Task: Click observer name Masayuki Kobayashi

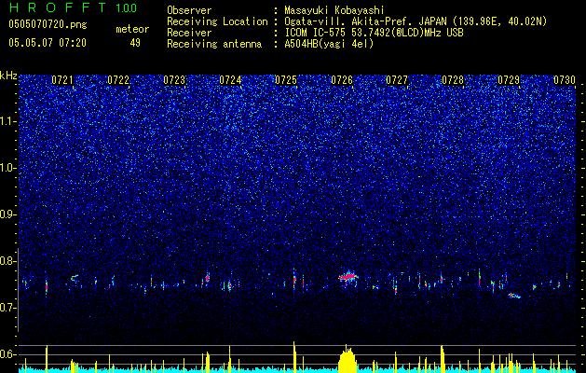Action: pos(334,10)
